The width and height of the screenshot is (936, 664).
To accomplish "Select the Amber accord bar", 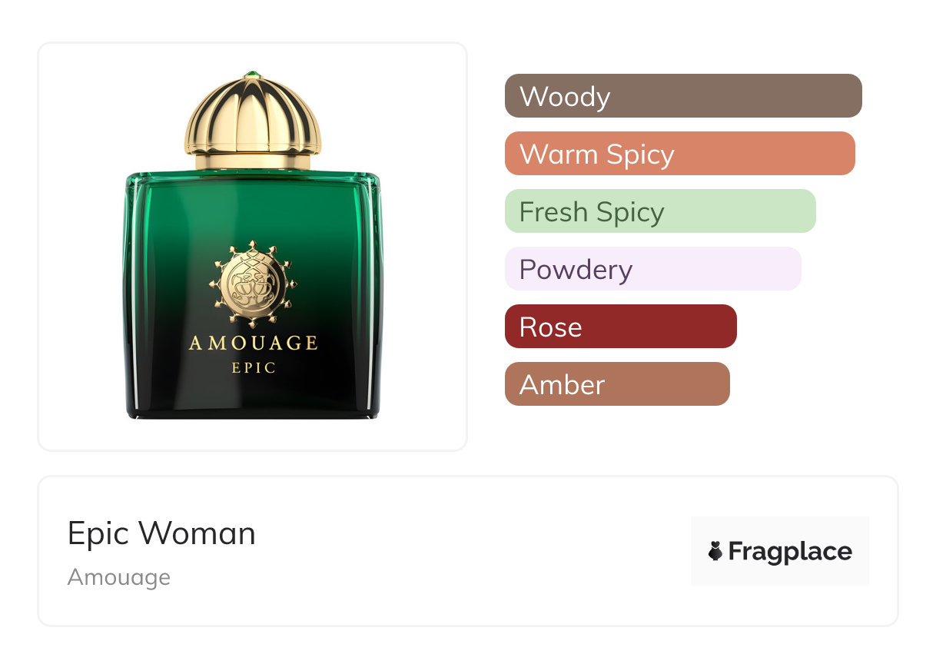I will [617, 384].
